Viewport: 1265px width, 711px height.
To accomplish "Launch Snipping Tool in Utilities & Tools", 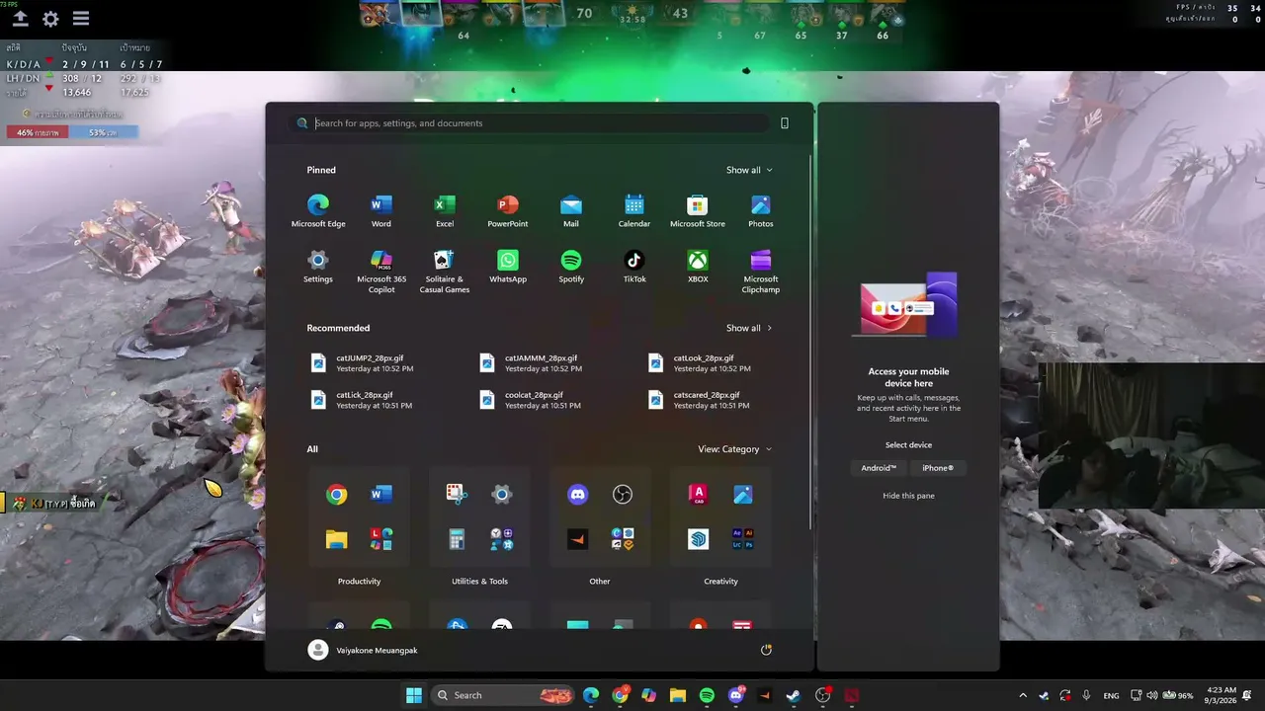I will (457, 495).
